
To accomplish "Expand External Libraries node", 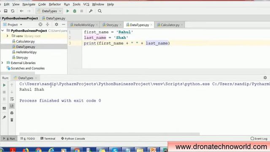I will tap(3, 63).
